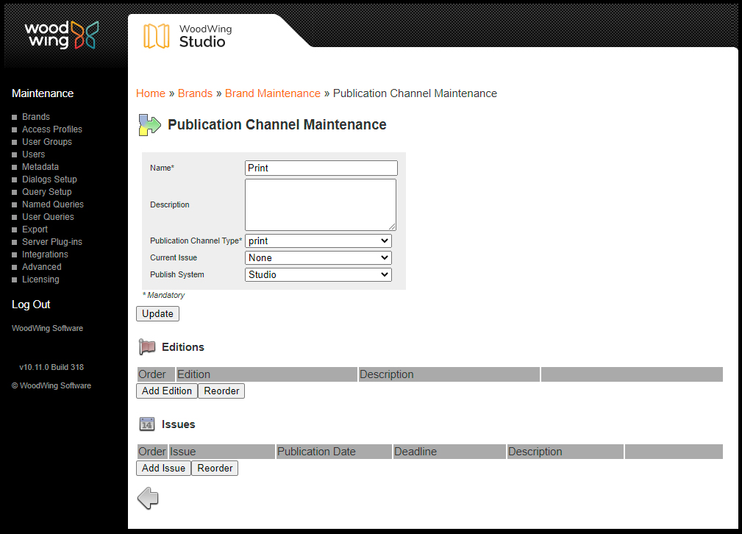
Task: Open the Publication Channel Type dropdown
Action: click(318, 241)
